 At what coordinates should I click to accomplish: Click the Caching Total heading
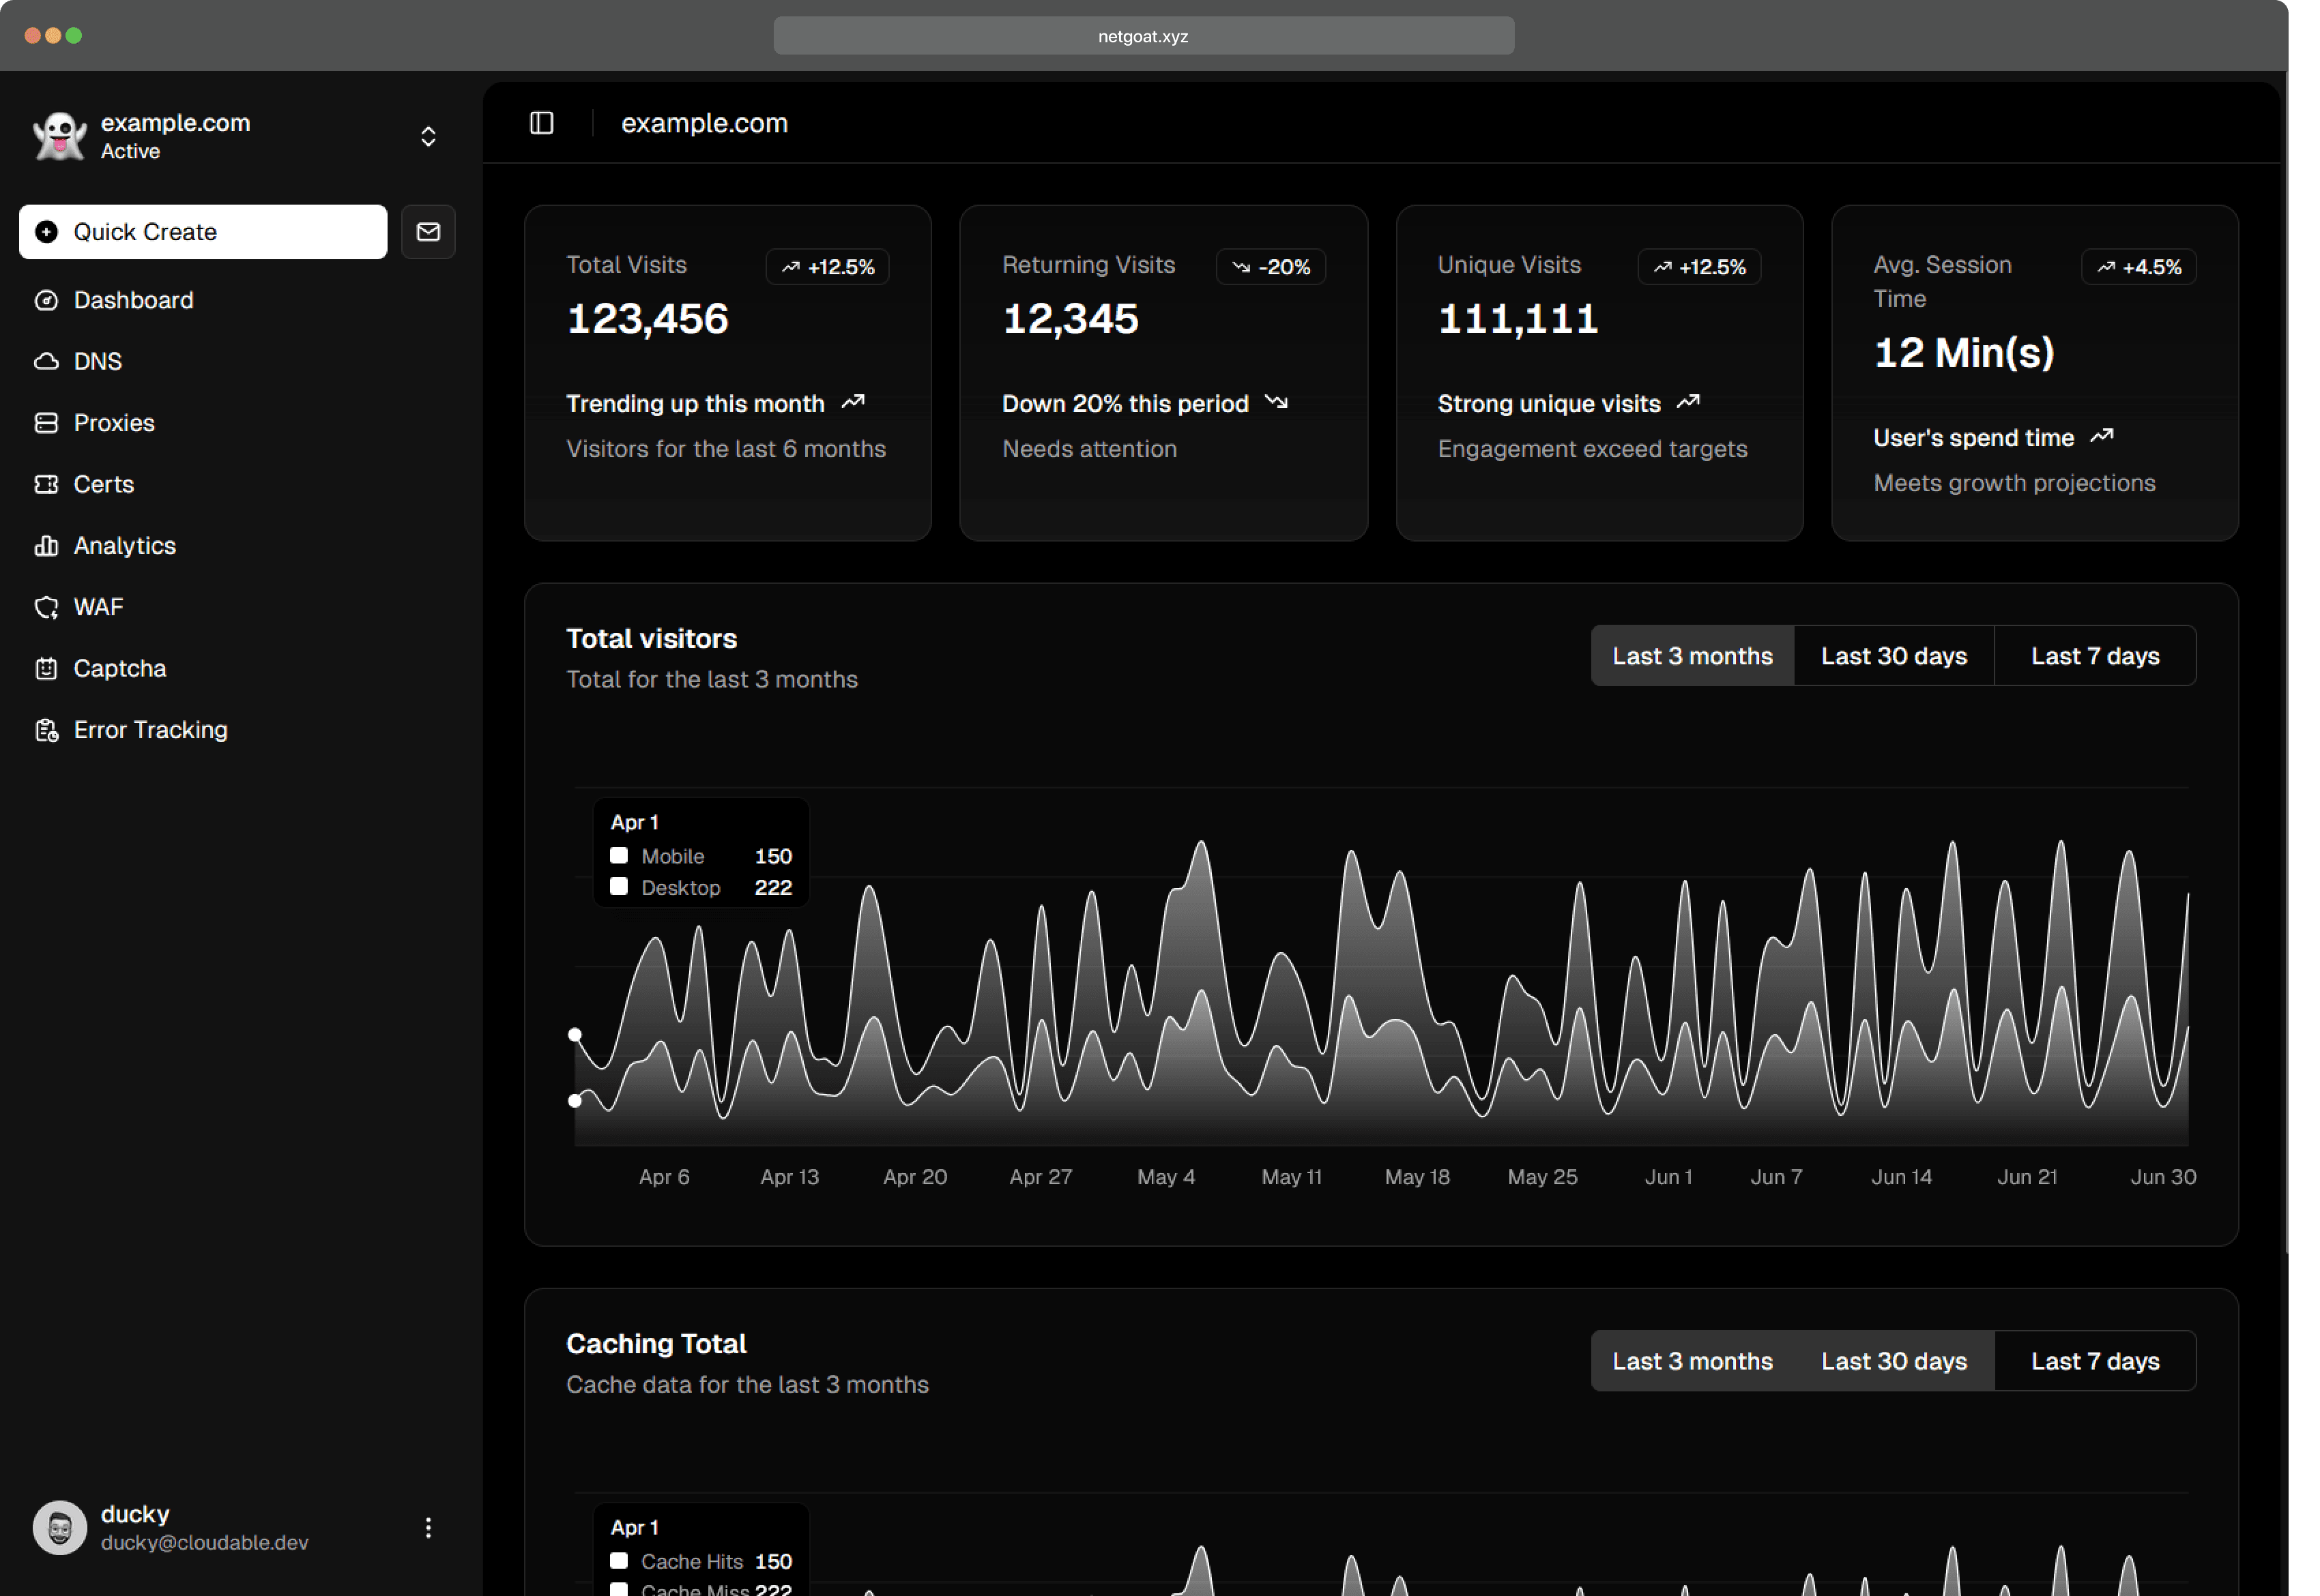tap(656, 1344)
